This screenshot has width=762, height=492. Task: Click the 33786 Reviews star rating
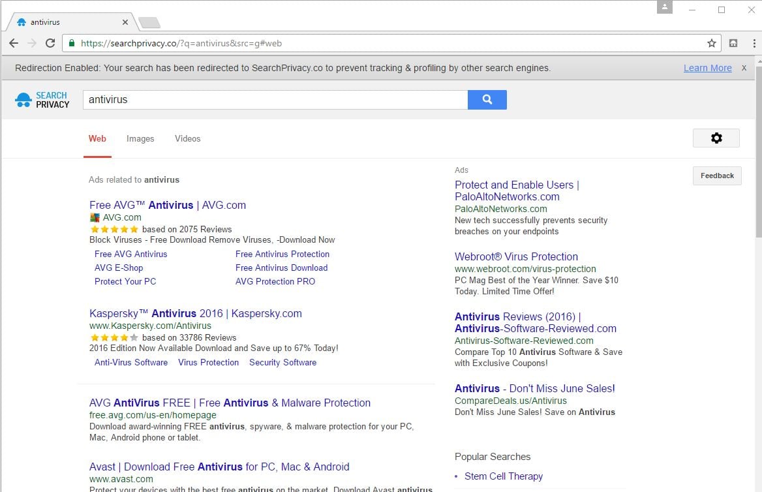pos(114,337)
